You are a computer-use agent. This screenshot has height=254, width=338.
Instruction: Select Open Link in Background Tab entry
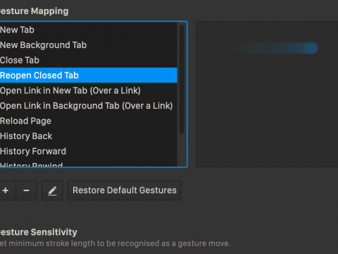pyautogui.click(x=89, y=106)
